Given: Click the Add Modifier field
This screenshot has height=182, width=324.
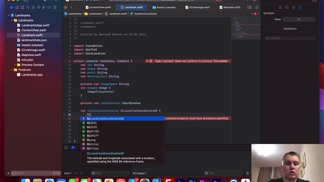Looking at the screenshot, I should [290, 38].
